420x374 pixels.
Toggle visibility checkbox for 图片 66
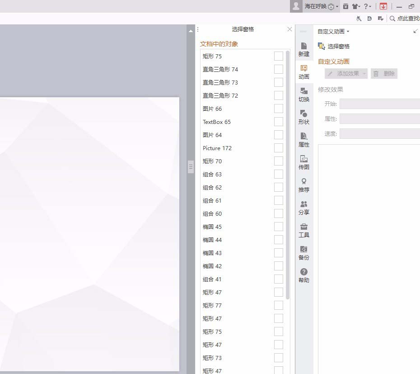pyautogui.click(x=279, y=109)
